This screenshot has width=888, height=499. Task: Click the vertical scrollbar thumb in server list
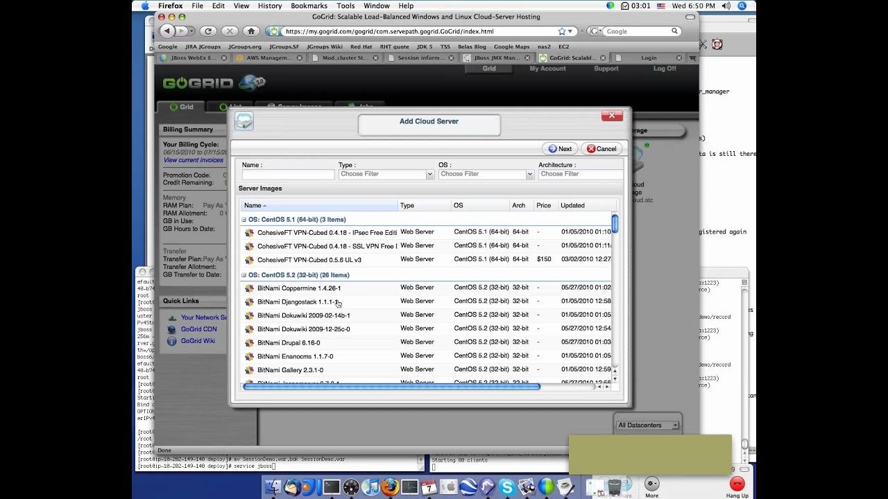tap(615, 224)
